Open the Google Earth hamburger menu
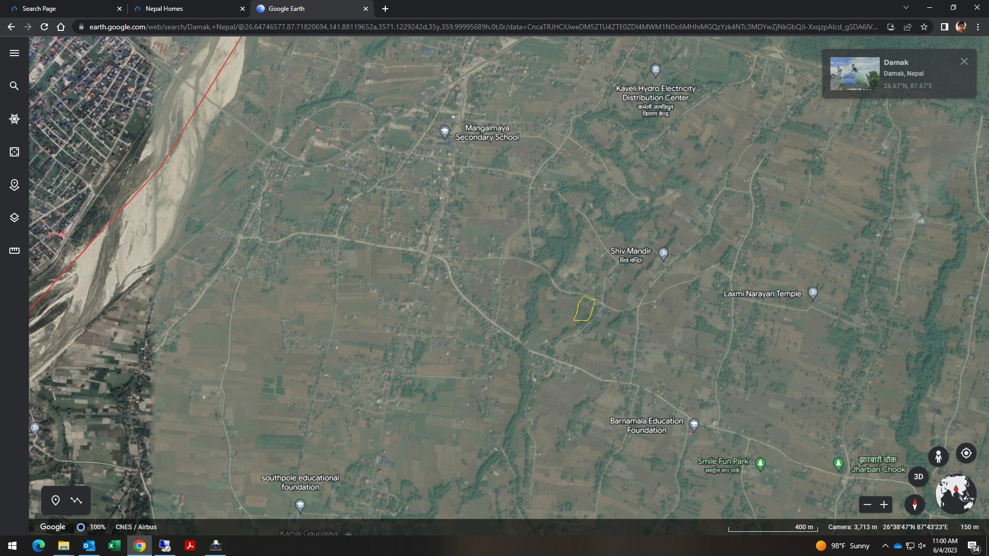Viewport: 989px width, 556px height. click(x=14, y=53)
